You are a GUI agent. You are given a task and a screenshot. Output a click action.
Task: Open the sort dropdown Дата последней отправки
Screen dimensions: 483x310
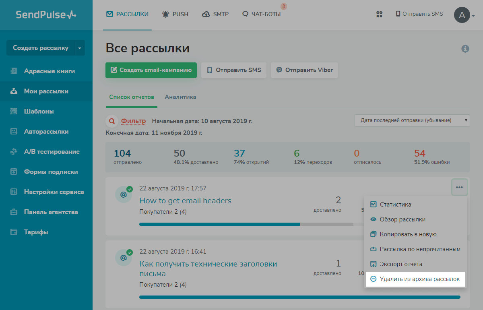pyautogui.click(x=412, y=120)
